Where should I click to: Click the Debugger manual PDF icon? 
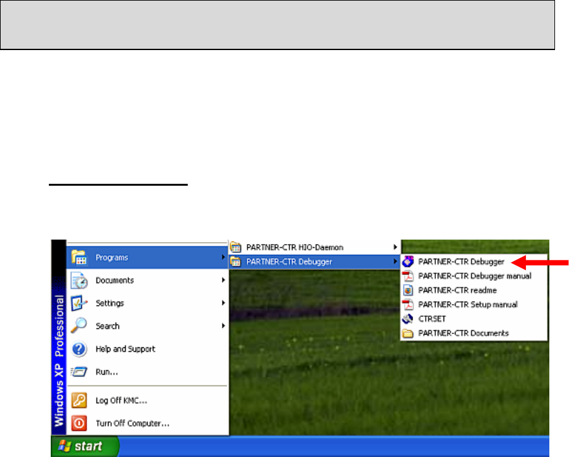point(408,276)
